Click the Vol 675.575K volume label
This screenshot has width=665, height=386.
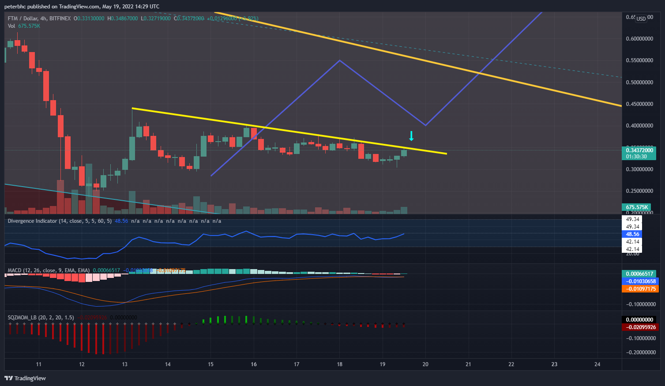[24, 26]
